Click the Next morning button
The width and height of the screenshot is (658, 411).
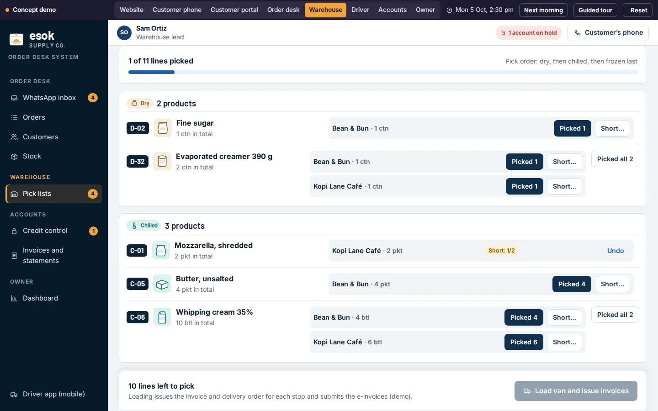[x=543, y=10]
